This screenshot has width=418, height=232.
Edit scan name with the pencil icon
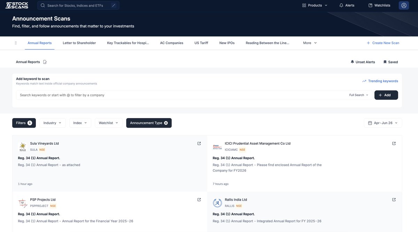point(45,62)
